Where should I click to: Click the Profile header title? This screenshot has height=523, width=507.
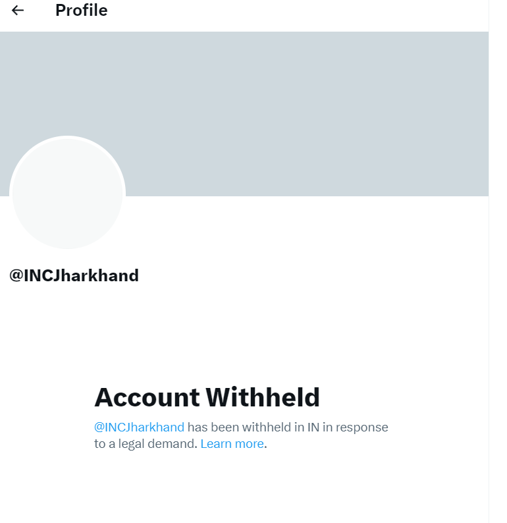click(x=81, y=11)
